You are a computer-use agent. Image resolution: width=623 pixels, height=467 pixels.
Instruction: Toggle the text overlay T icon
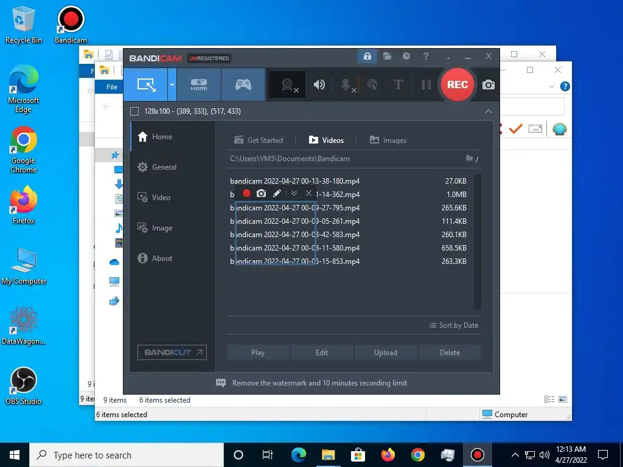point(398,85)
